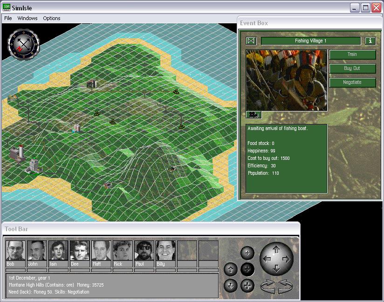Maximize the SimIsle window
Viewport: 384px width, 302px height.
[x=365, y=8]
